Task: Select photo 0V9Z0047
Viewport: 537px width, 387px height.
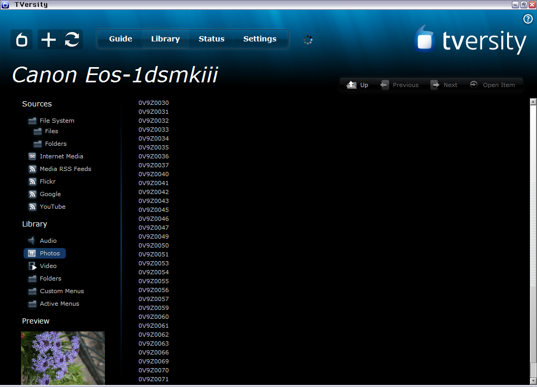Action: [x=154, y=228]
